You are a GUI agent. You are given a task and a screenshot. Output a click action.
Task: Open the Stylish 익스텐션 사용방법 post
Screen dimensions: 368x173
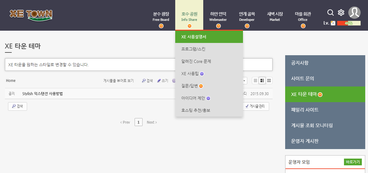tap(42, 94)
